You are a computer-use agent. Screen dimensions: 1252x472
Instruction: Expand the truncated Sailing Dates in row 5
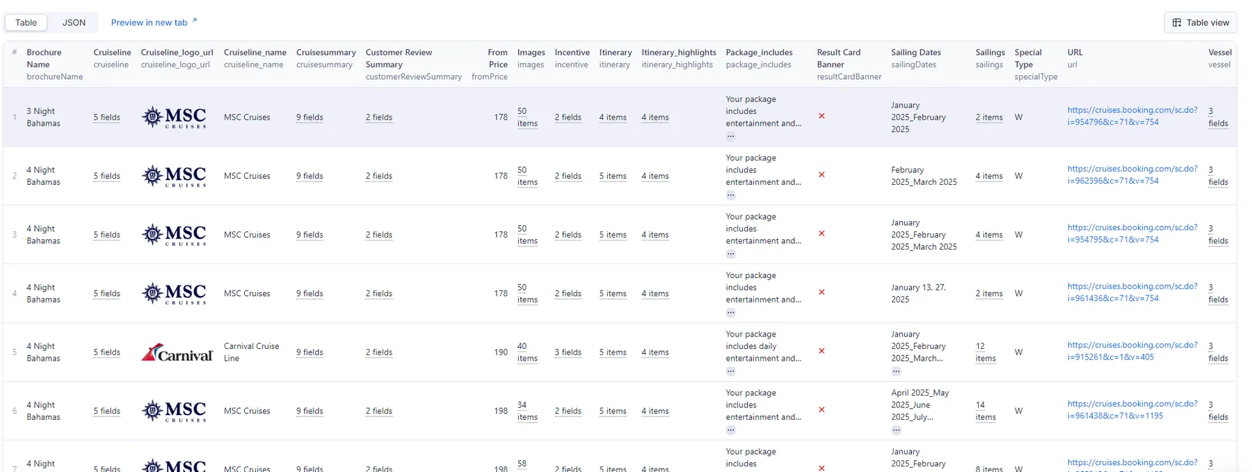[896, 371]
